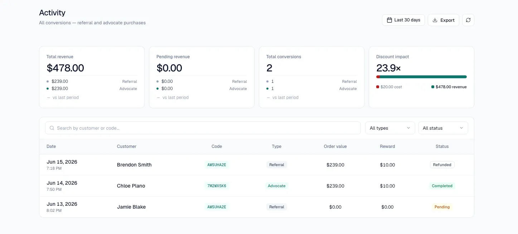Click the Reward column header
Viewport: 518px width, 234px height.
coord(388,146)
